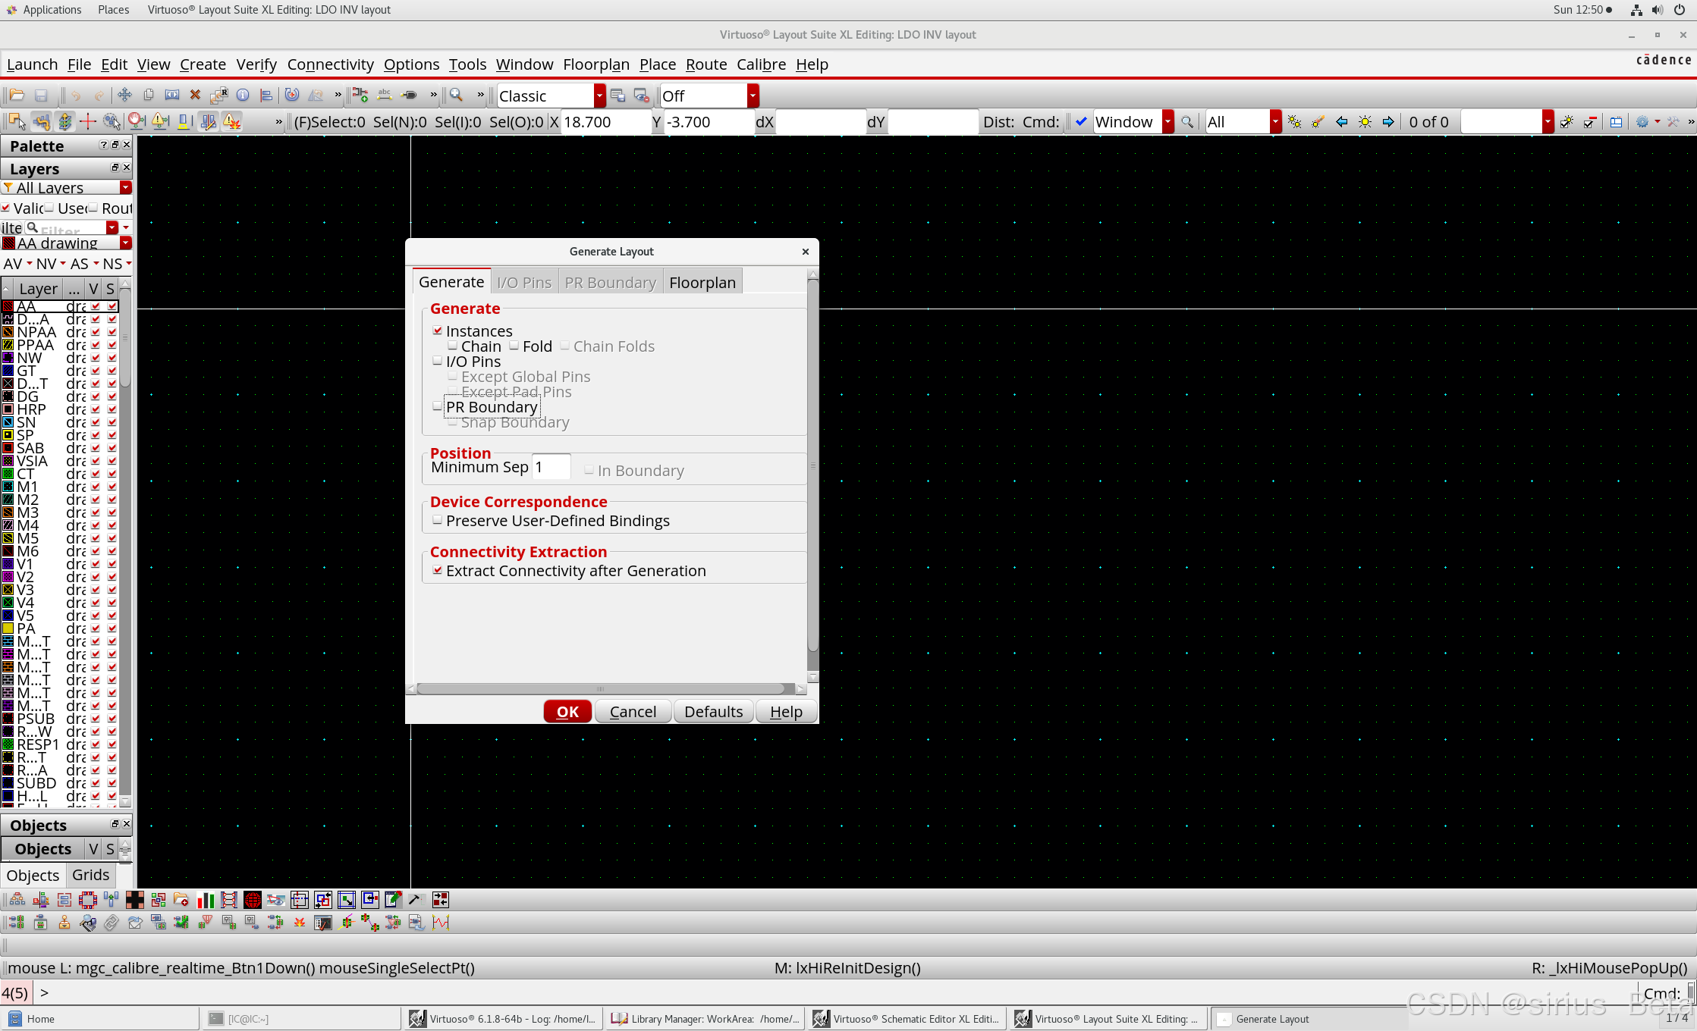Expand the selection toolbar overflow chevron

coord(278,122)
